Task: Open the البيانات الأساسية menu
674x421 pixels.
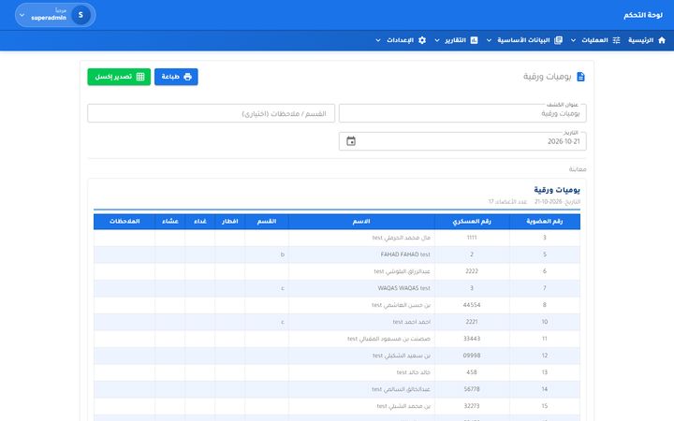Action: click(524, 40)
